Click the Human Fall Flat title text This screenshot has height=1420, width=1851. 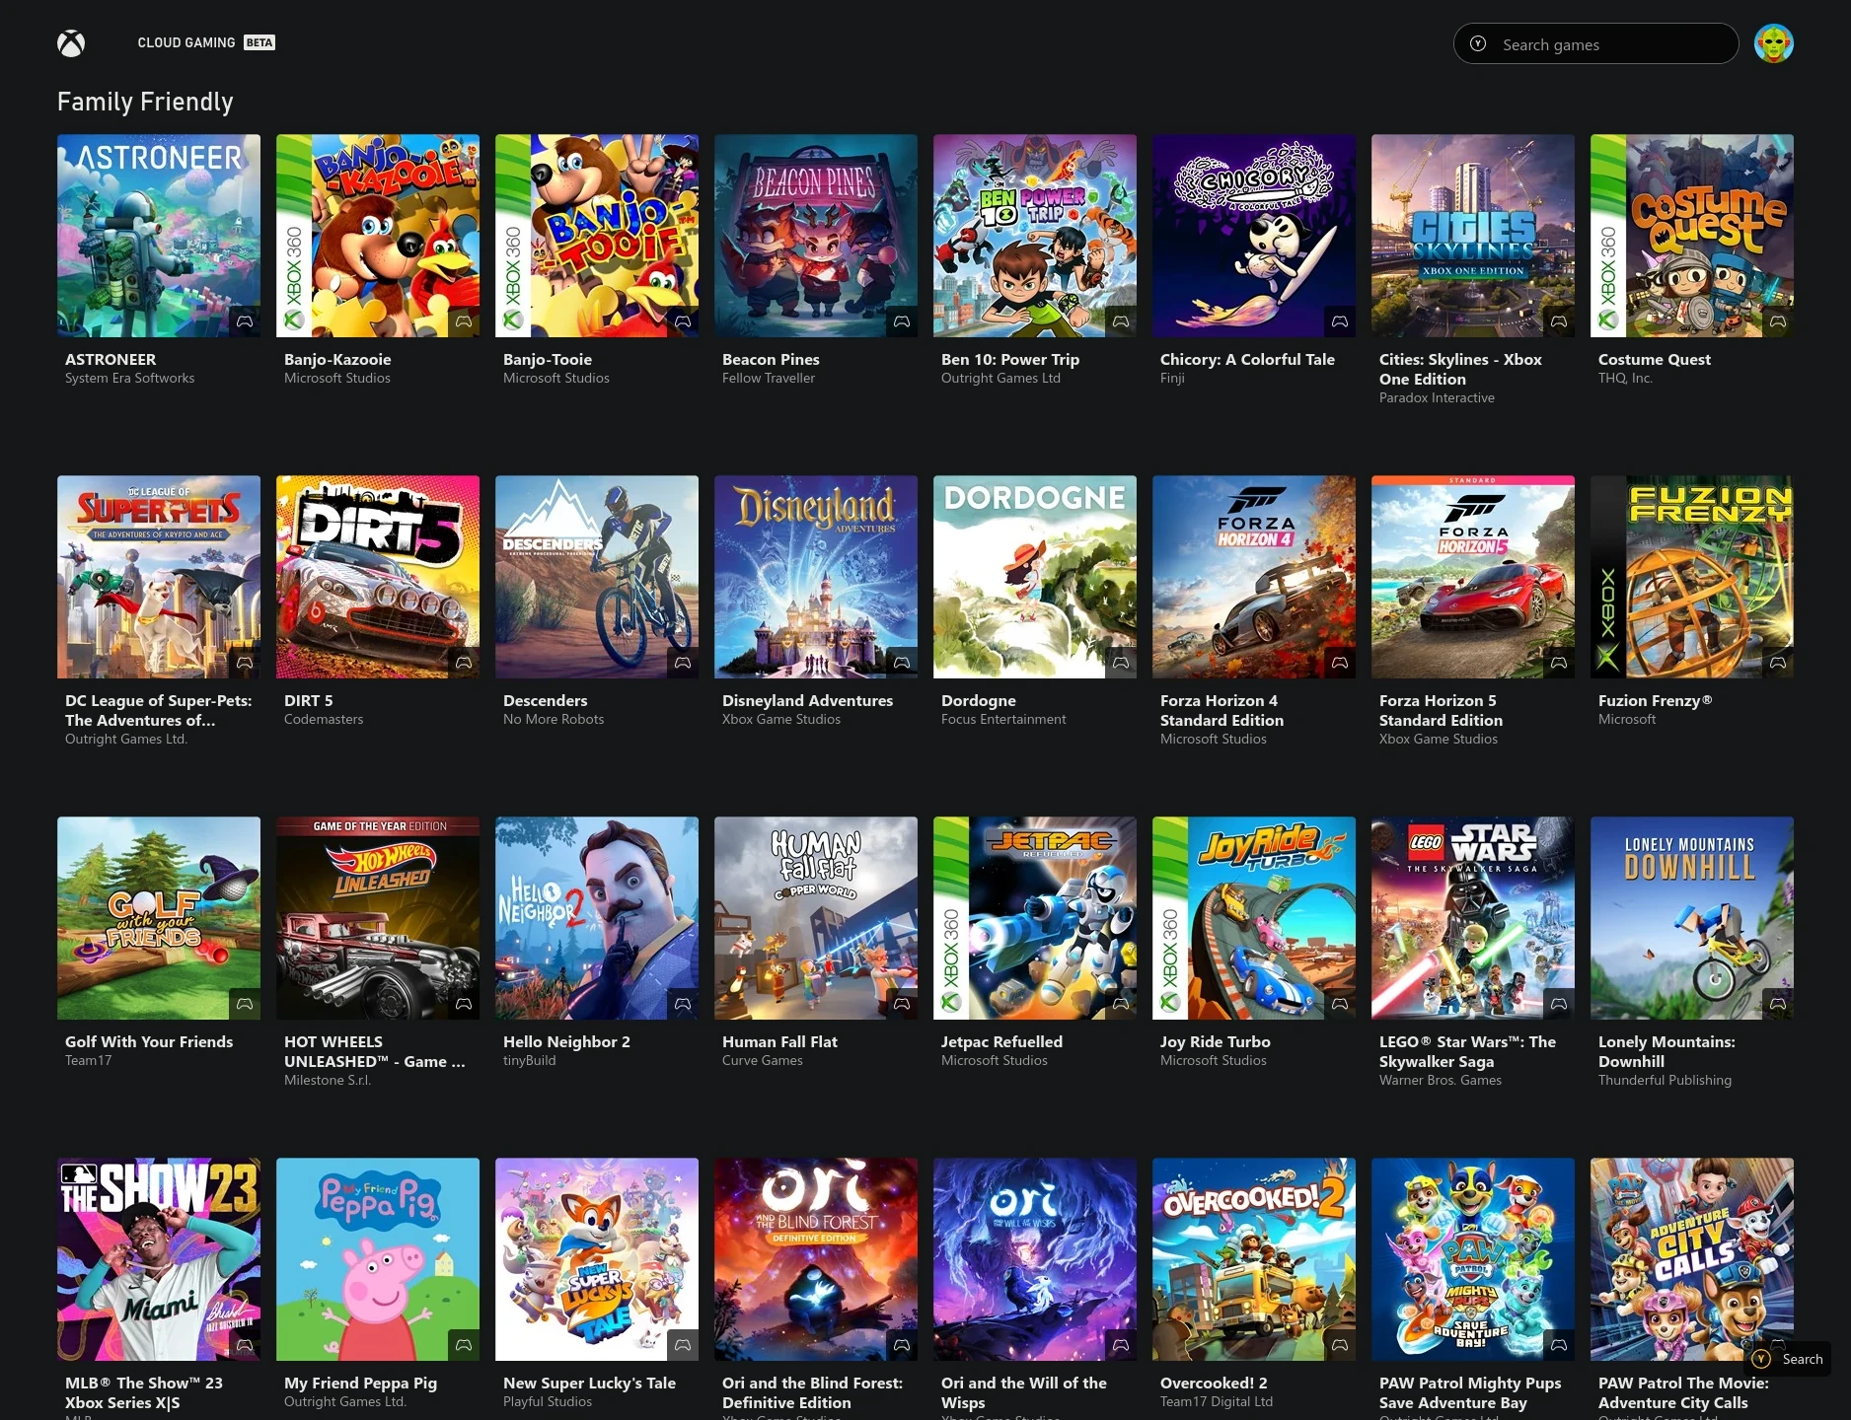coord(779,1041)
